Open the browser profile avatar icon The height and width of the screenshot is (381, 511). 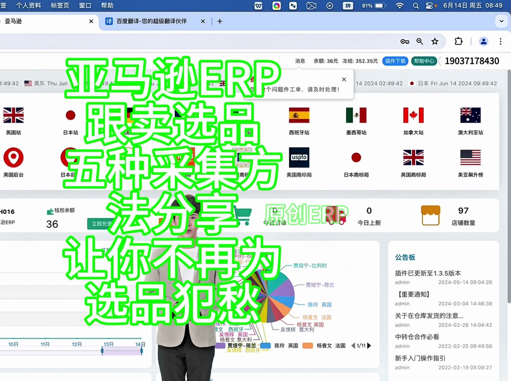483,42
